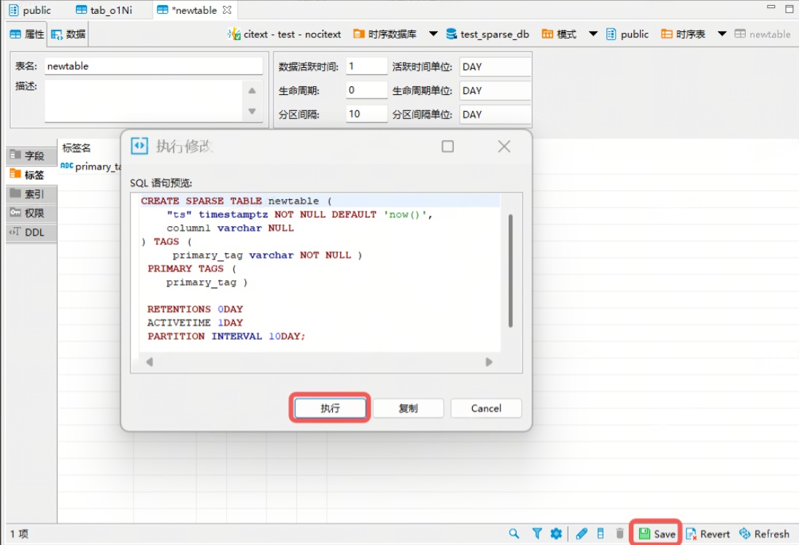The image size is (799, 545).
Task: Select the 标签 side tab
Action: 31,174
